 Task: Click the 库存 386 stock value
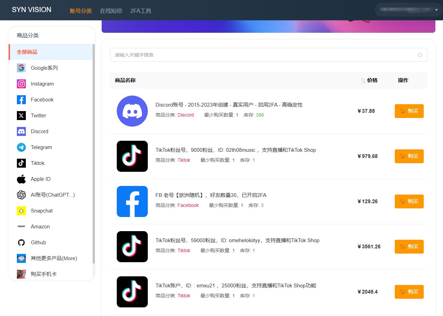pos(260,115)
